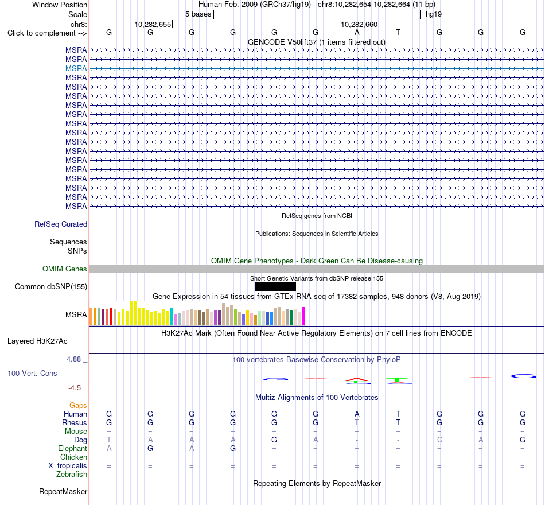The image size is (545, 505).
Task: Open 'Multiz Alignments of 100 Vertebrates' title
Action: pyautogui.click(x=317, y=398)
